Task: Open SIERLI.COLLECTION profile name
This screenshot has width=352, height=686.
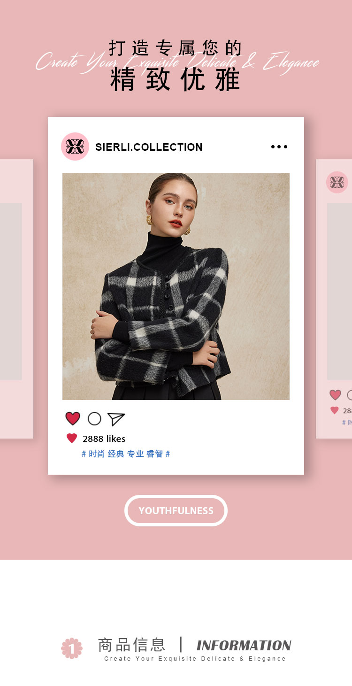Action: [149, 147]
